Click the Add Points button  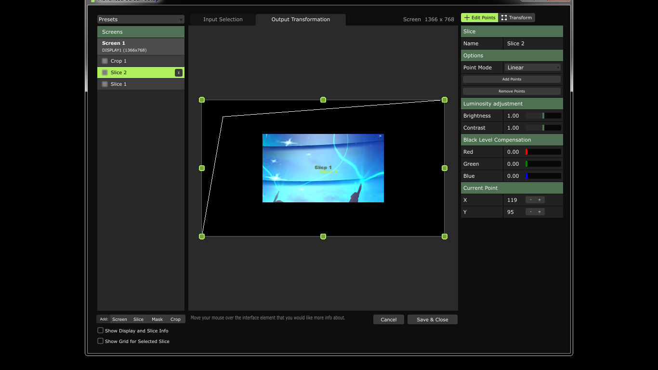tap(512, 79)
